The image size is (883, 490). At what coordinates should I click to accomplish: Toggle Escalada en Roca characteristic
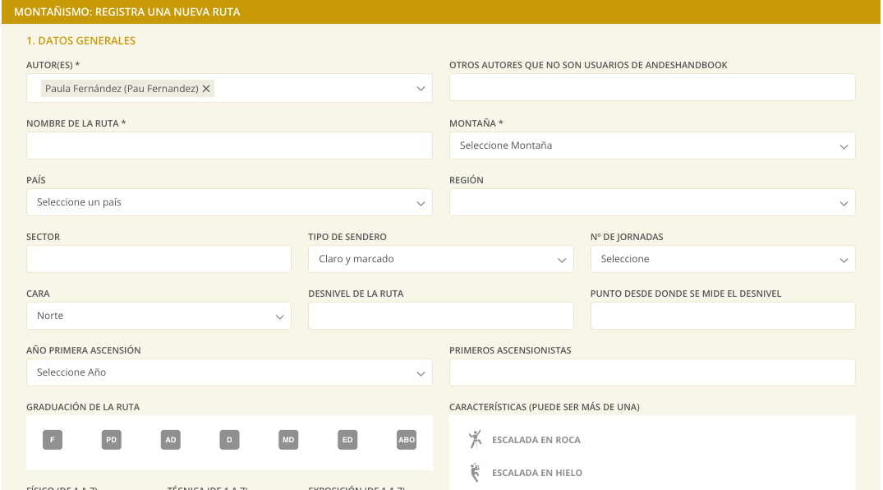coord(536,440)
